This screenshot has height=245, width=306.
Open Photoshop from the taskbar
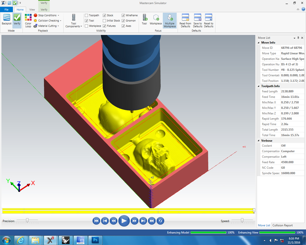click(95, 240)
